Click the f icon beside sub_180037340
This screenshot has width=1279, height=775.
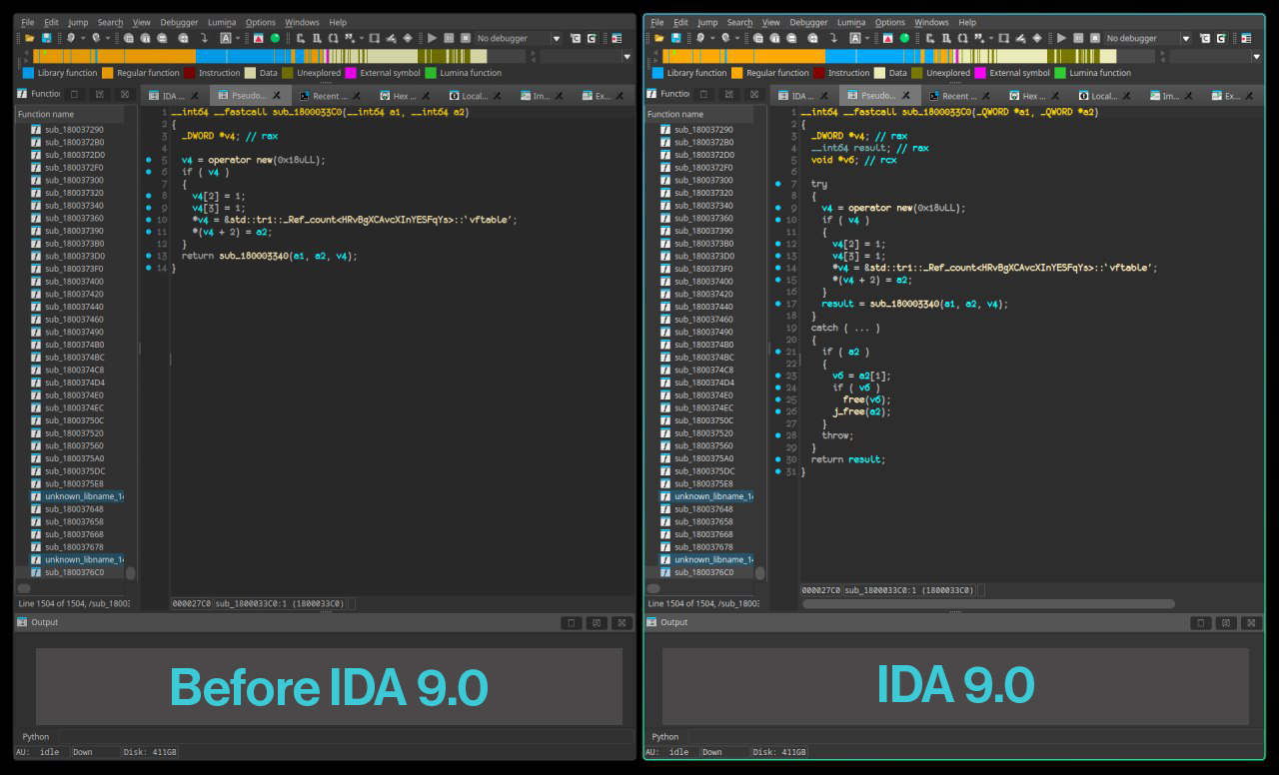[x=34, y=205]
